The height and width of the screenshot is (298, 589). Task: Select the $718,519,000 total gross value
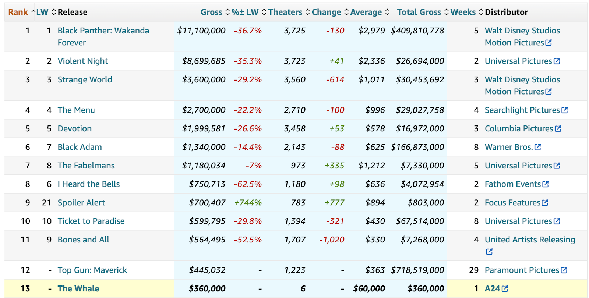[417, 270]
